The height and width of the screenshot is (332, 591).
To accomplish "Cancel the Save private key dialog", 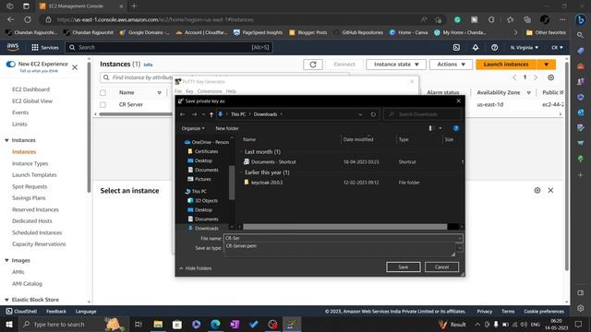I will coord(441,267).
